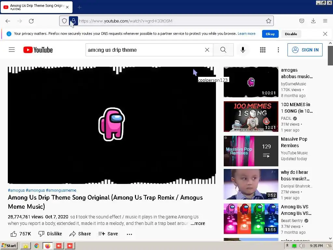The image size is (333, 250).
Task: Clear the YouTube search box text
Action: click(x=207, y=50)
